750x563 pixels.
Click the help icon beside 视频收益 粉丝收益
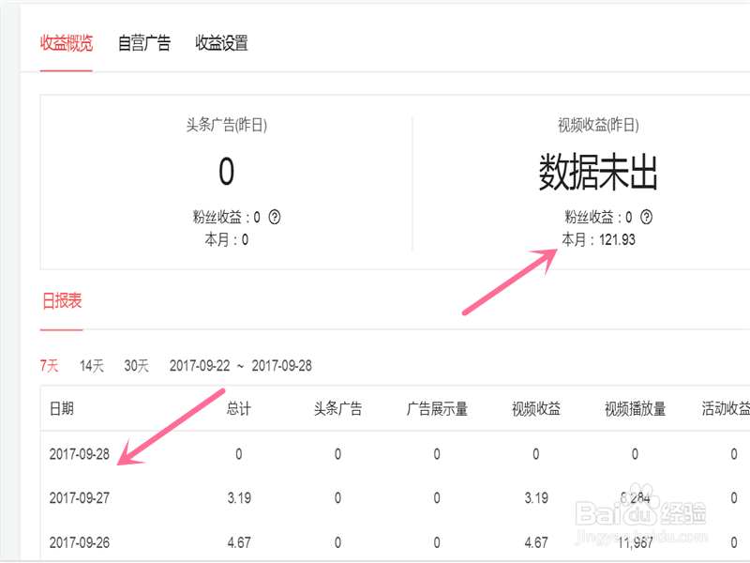coord(647,217)
